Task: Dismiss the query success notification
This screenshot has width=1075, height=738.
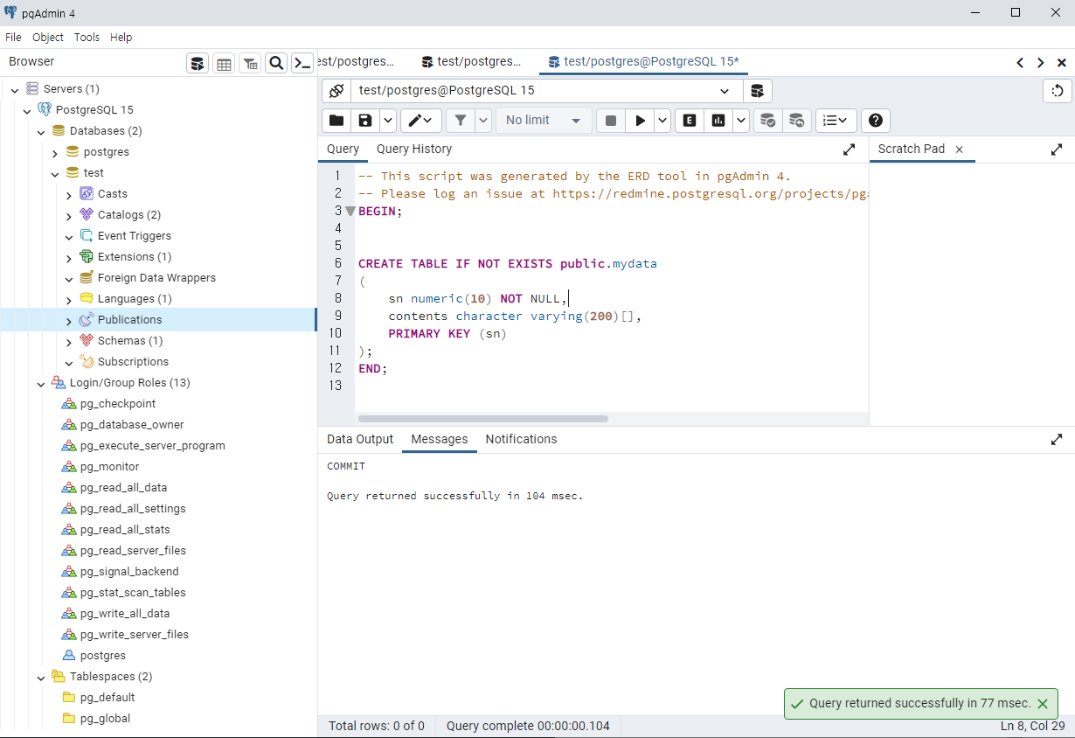Action: tap(1042, 704)
